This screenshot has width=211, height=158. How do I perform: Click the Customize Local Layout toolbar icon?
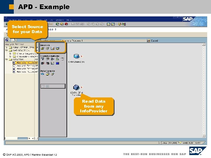click(124, 24)
